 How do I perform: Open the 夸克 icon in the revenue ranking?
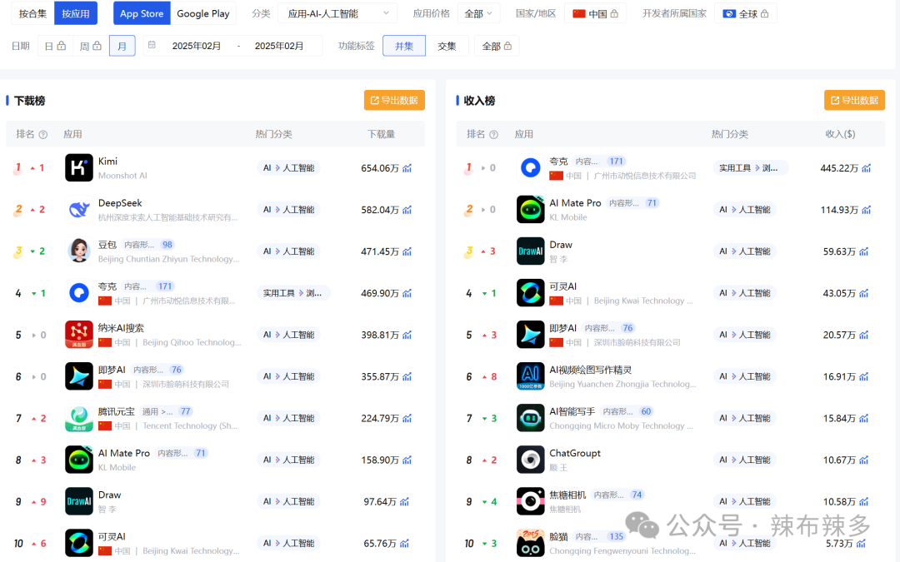coord(531,167)
